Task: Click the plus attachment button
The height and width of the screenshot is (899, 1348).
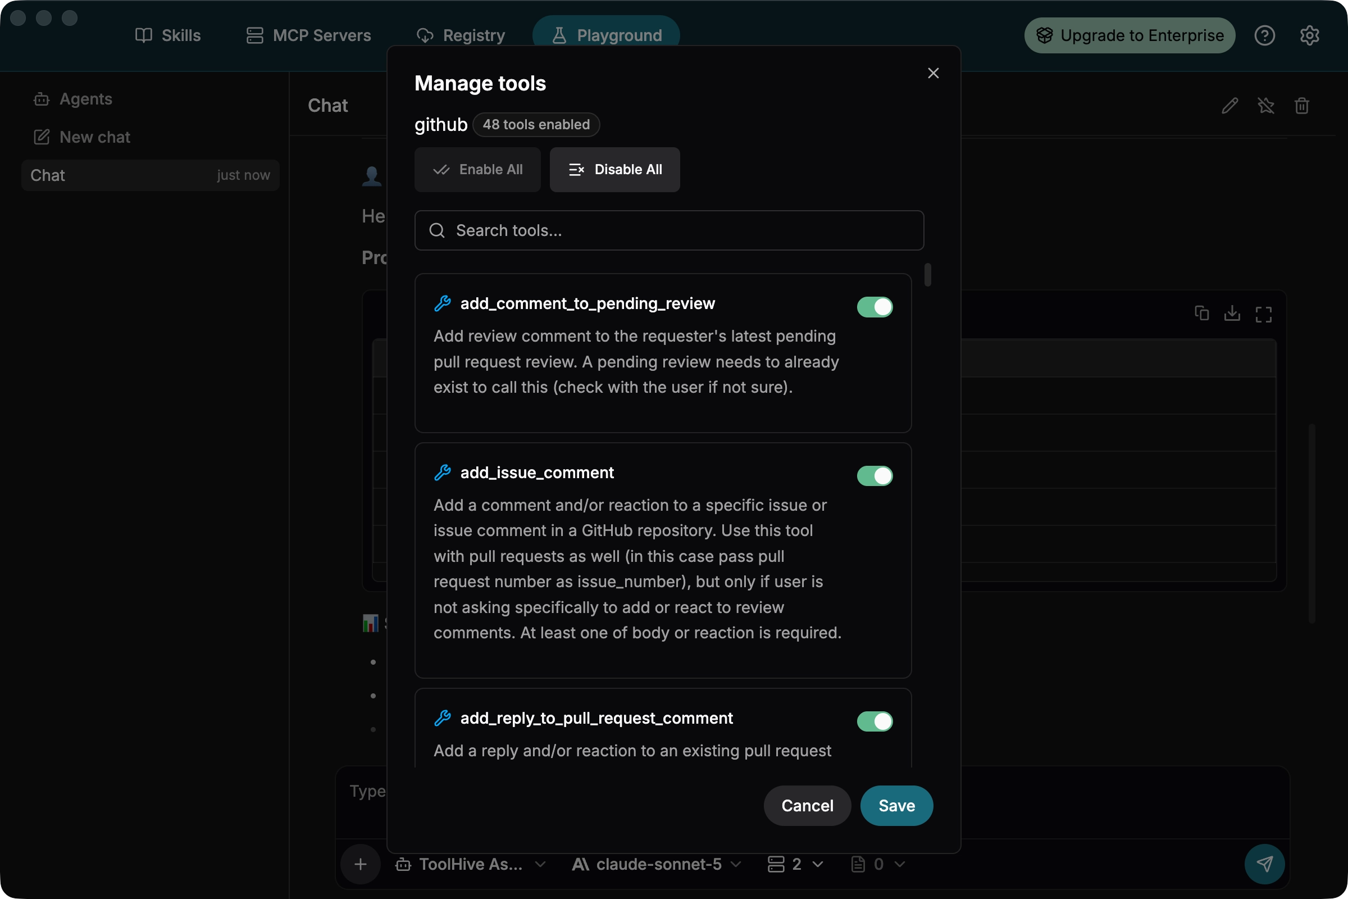Action: [360, 864]
